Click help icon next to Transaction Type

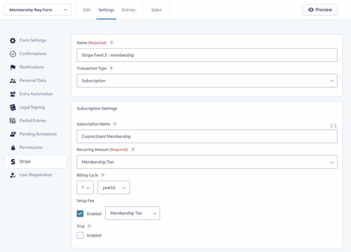pos(111,68)
